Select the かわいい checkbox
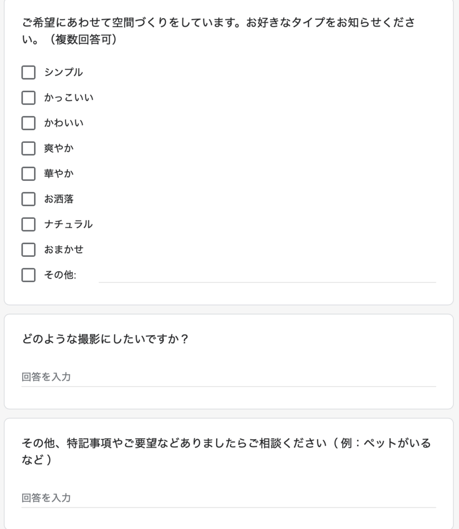The height and width of the screenshot is (529, 459). coord(28,123)
